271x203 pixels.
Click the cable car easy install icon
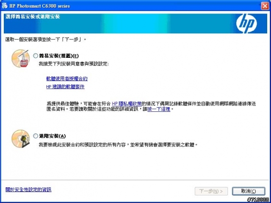tap(21, 59)
